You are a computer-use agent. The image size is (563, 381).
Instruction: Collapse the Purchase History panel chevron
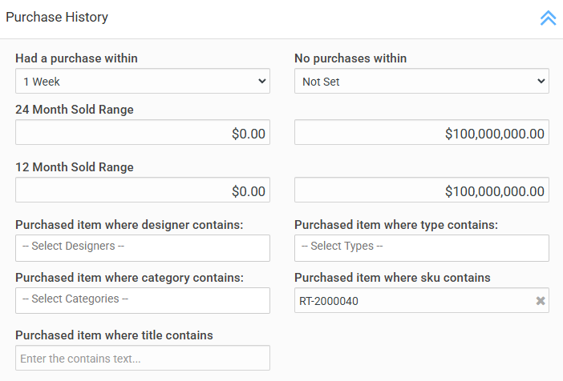coord(548,18)
